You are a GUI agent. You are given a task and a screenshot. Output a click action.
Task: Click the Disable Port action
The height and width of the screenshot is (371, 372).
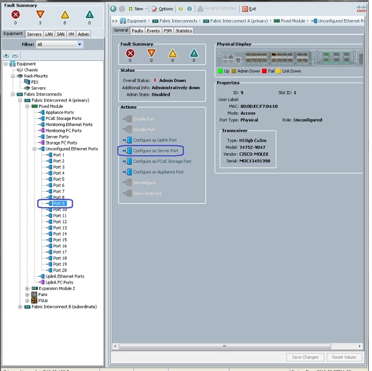pos(139,129)
